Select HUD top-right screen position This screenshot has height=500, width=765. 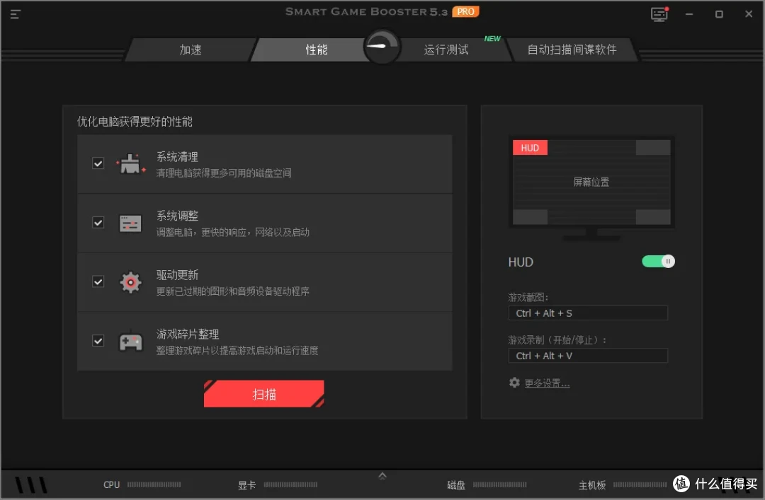click(x=653, y=148)
